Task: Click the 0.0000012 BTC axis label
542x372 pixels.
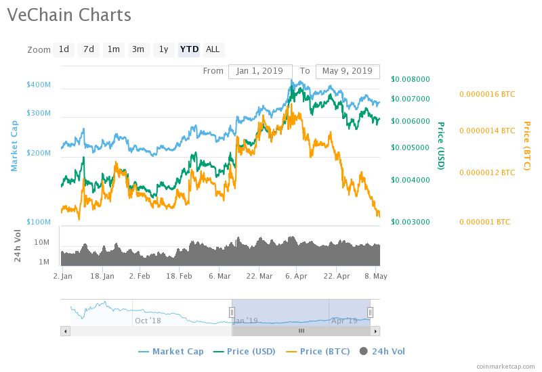Action: (x=487, y=172)
